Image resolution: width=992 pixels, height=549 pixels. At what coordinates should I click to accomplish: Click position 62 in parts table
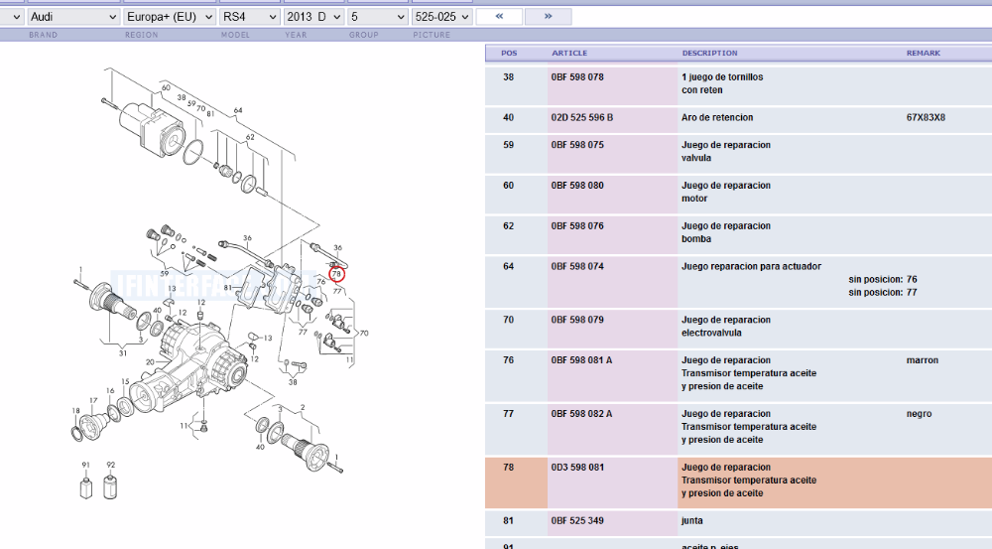[x=509, y=226]
